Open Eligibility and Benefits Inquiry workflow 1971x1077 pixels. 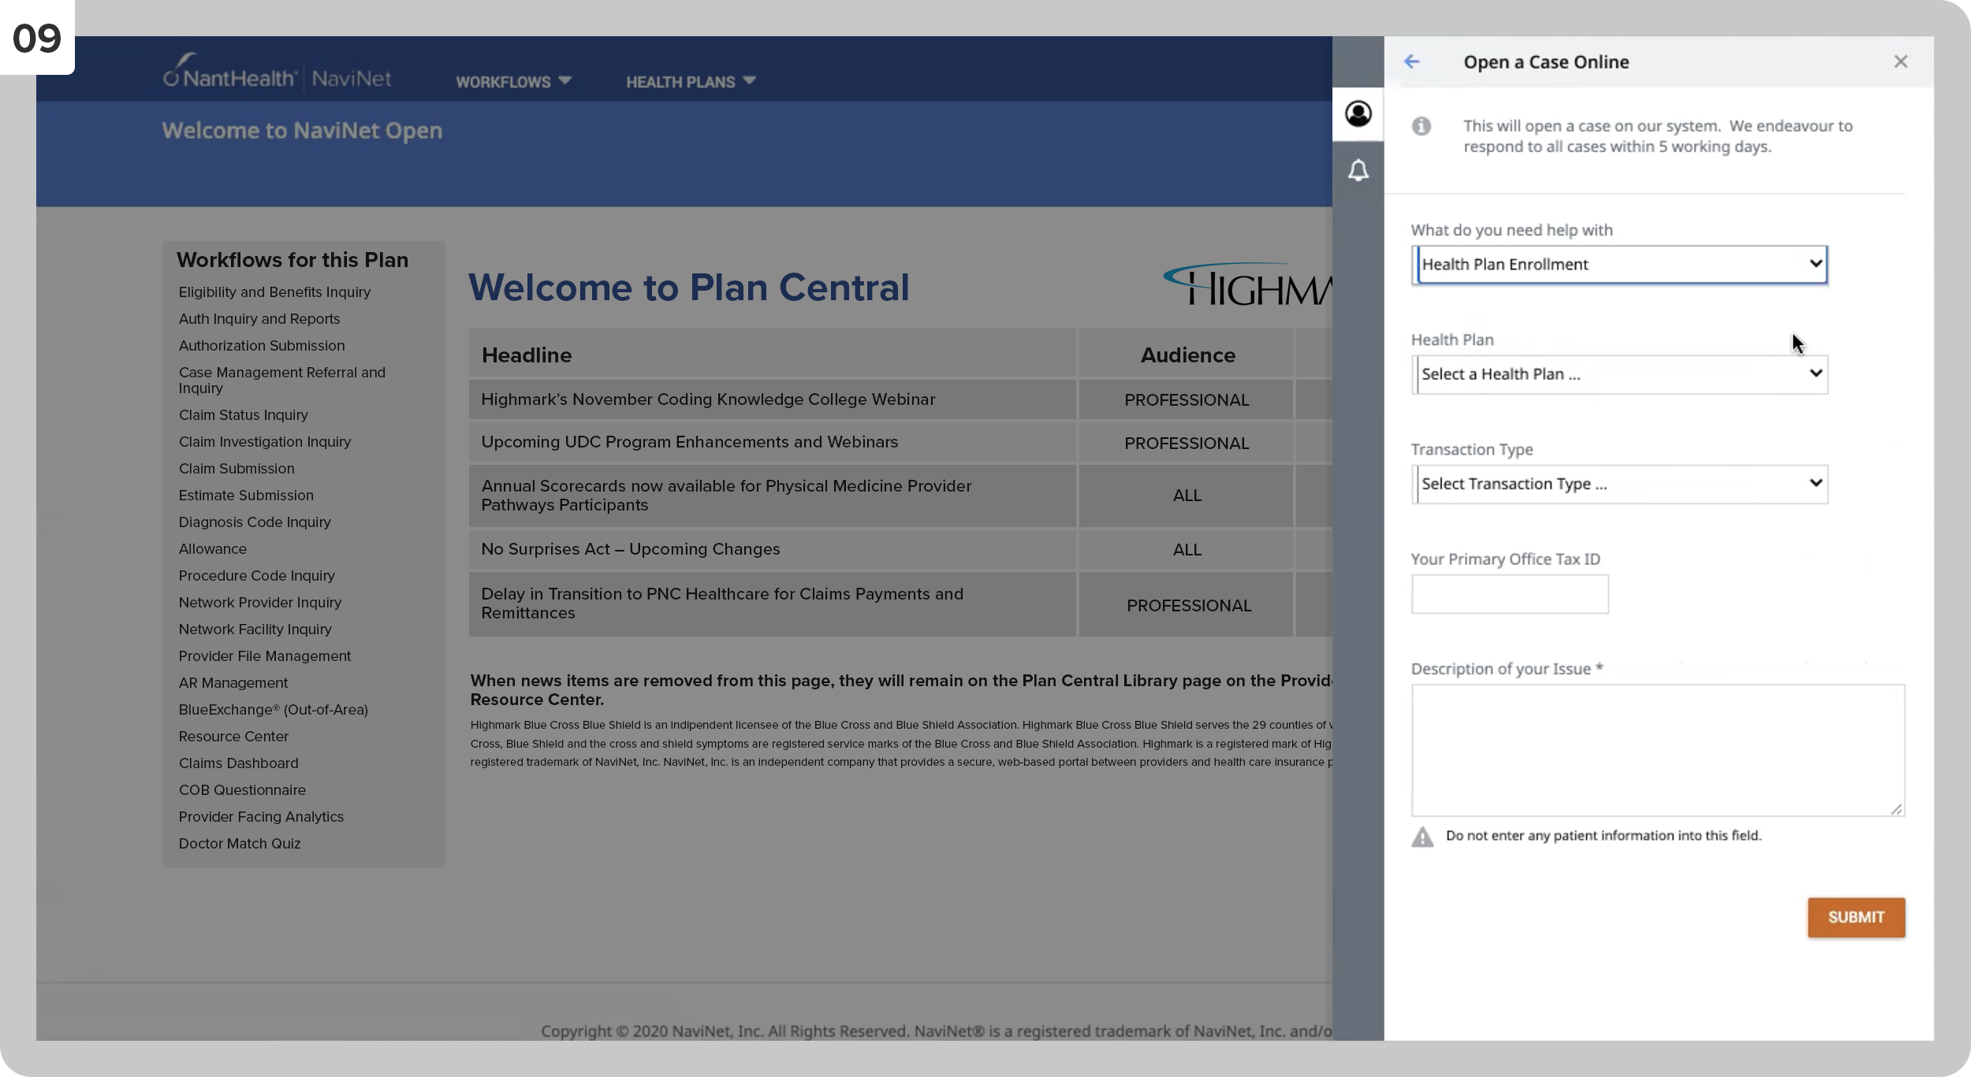point(274,292)
